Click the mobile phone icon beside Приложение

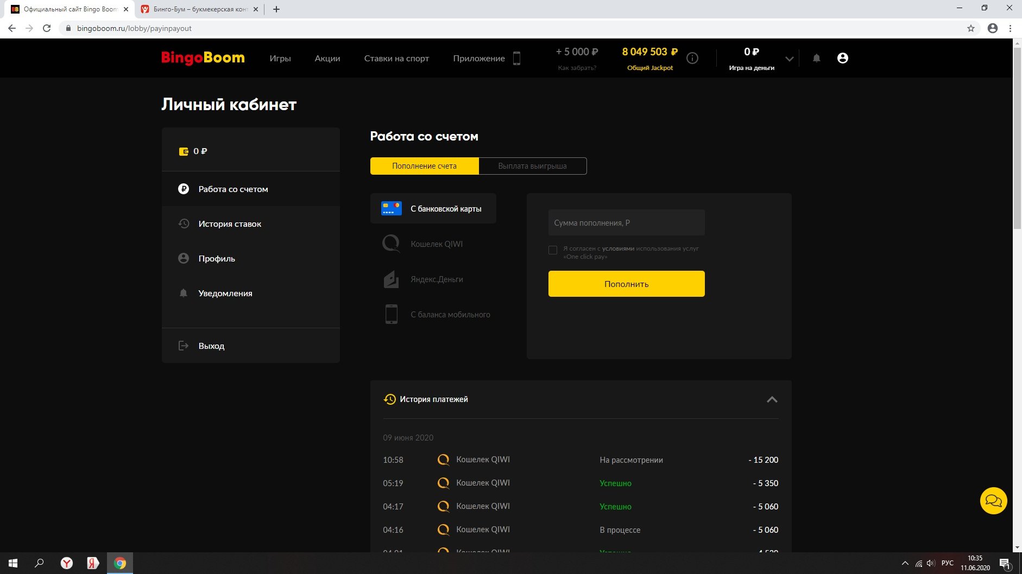pos(516,58)
